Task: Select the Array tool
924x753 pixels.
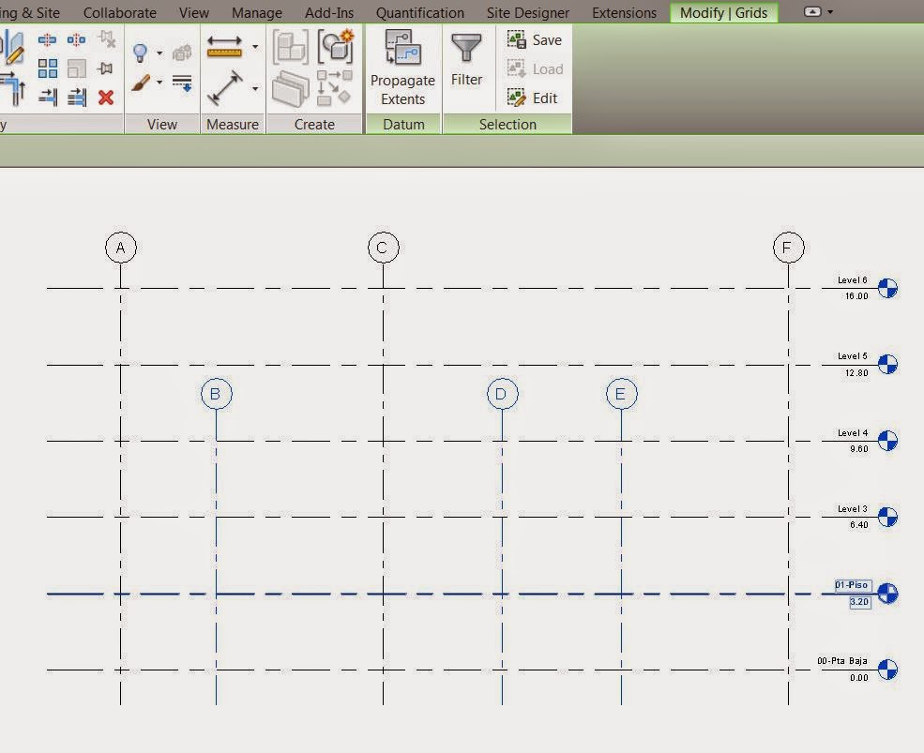Action: point(47,68)
